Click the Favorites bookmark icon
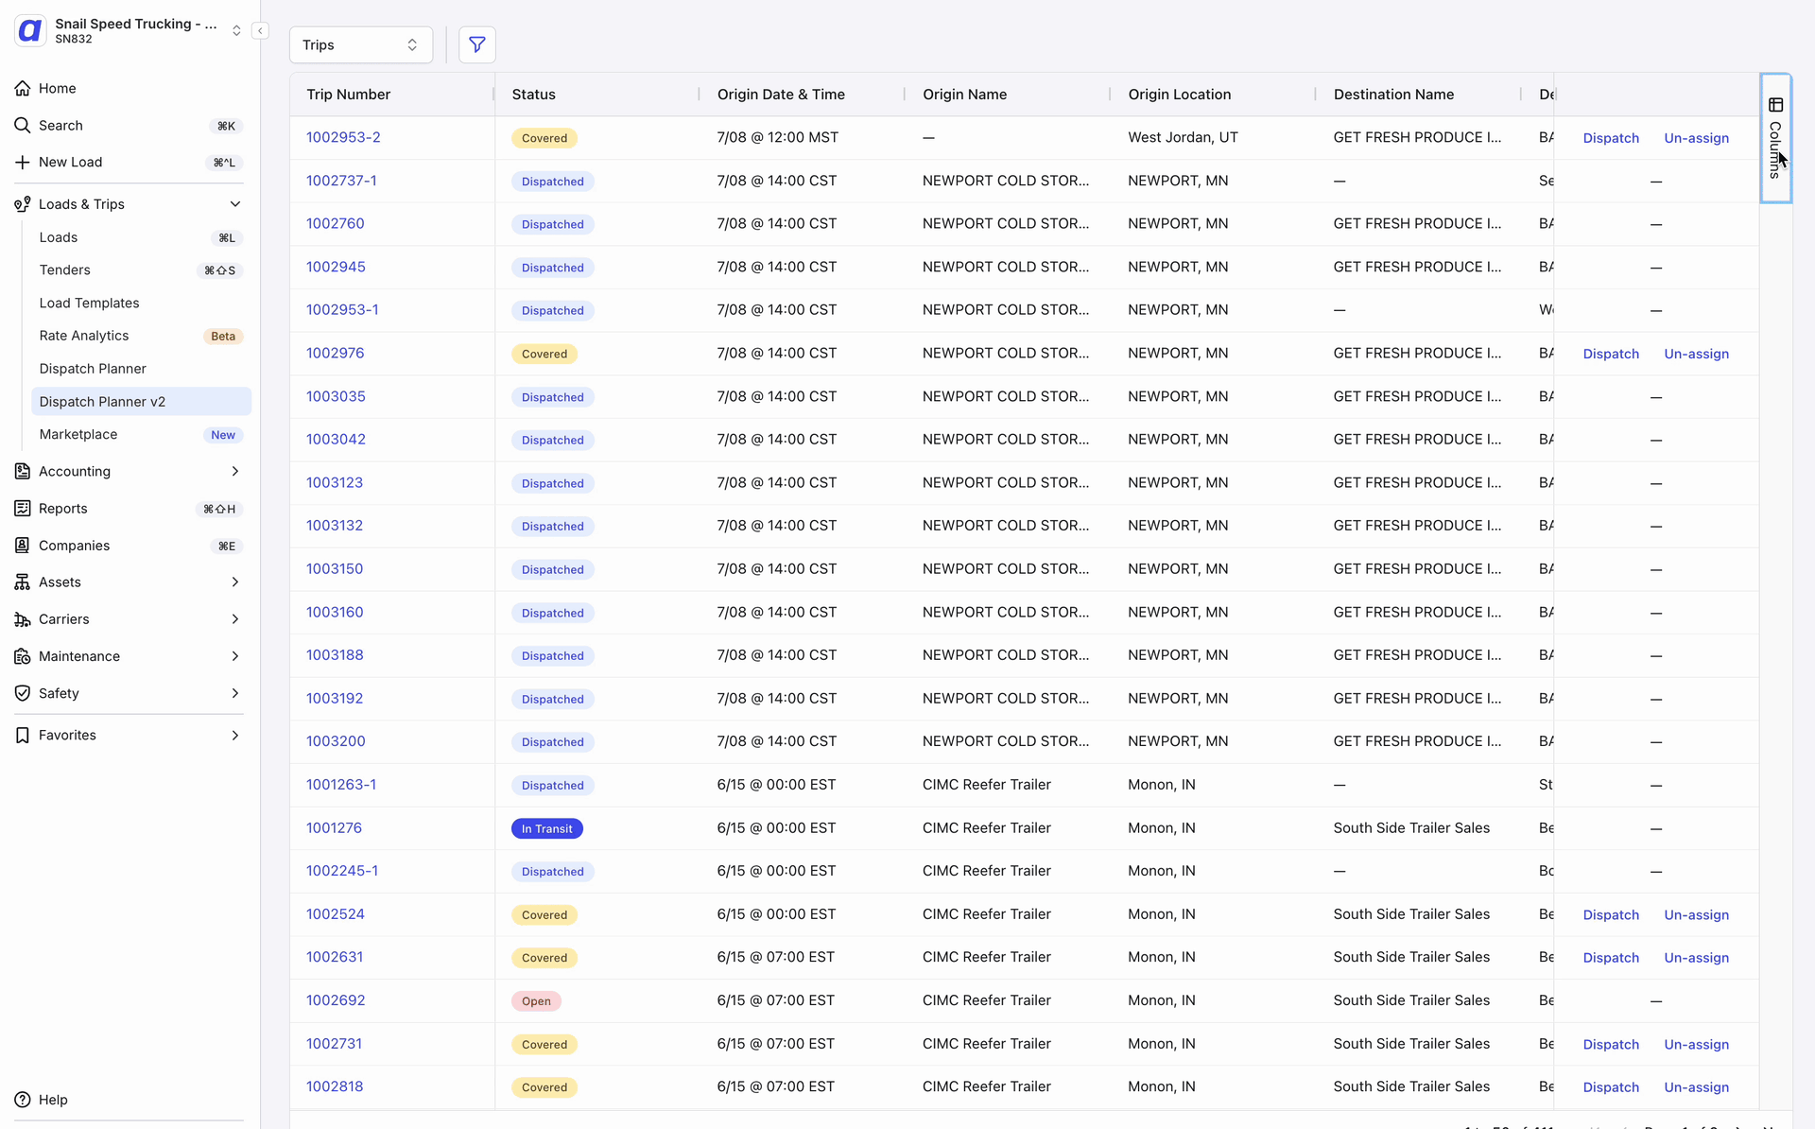This screenshot has height=1129, width=1815. (23, 735)
